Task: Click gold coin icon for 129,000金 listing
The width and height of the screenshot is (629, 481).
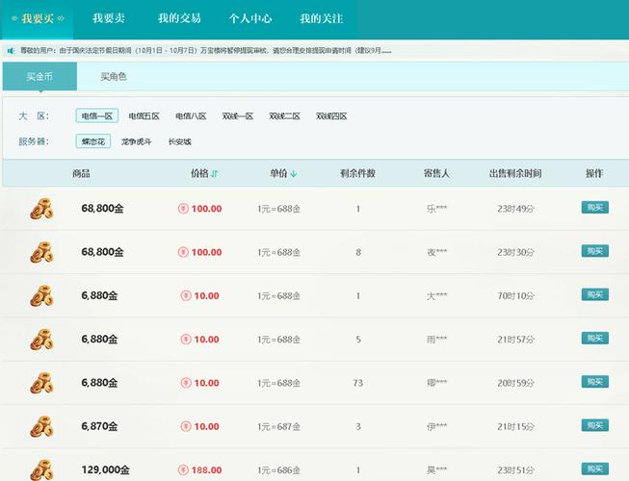Action: 41,470
